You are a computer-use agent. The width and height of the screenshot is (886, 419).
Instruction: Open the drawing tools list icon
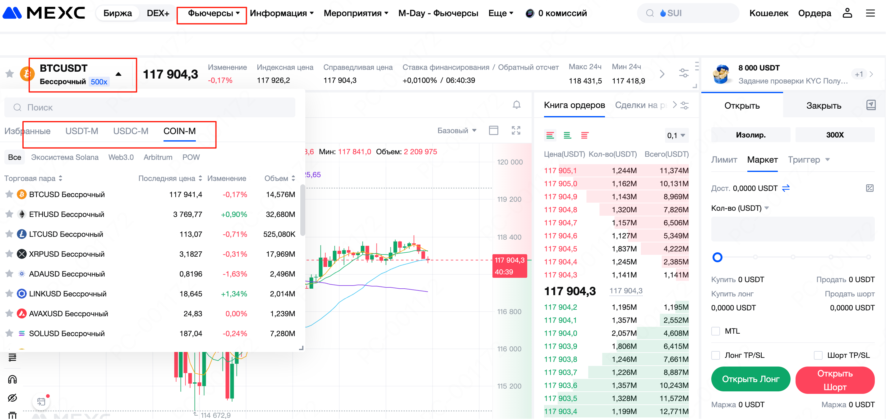point(12,358)
